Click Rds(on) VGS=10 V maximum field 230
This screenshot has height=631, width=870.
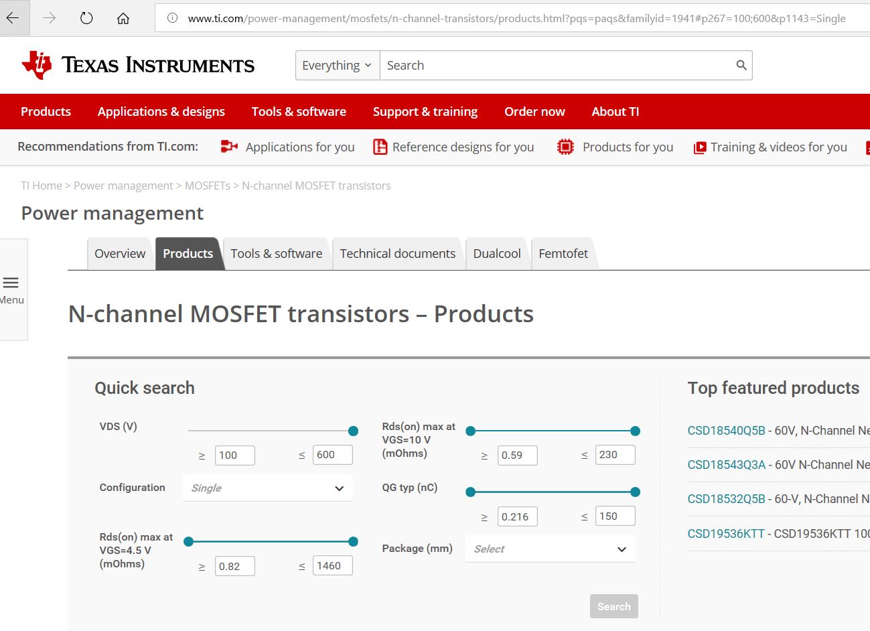(x=615, y=455)
